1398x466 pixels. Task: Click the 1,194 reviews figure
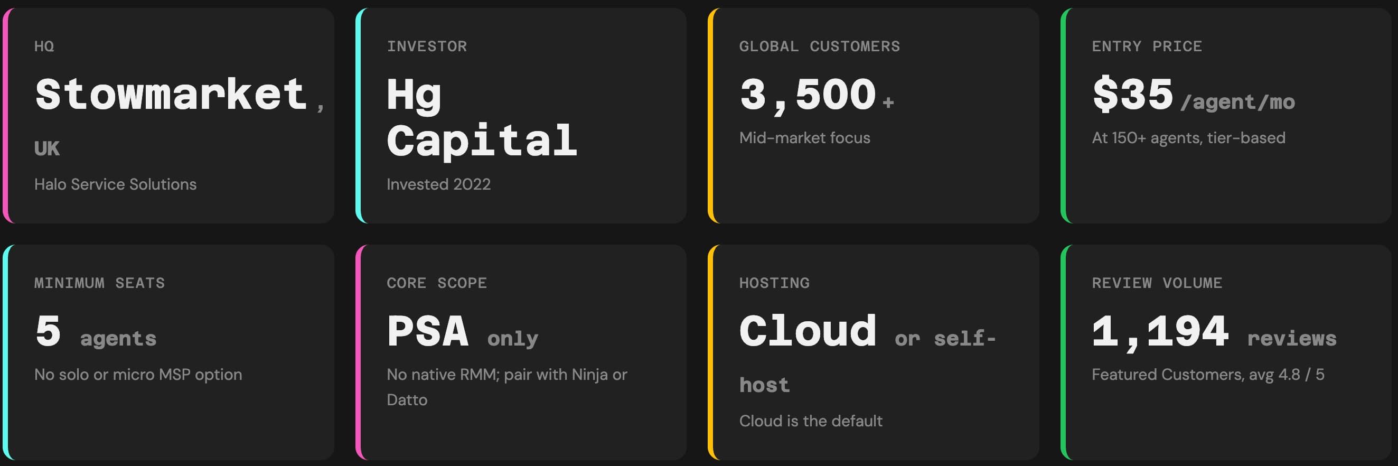coord(1214,332)
